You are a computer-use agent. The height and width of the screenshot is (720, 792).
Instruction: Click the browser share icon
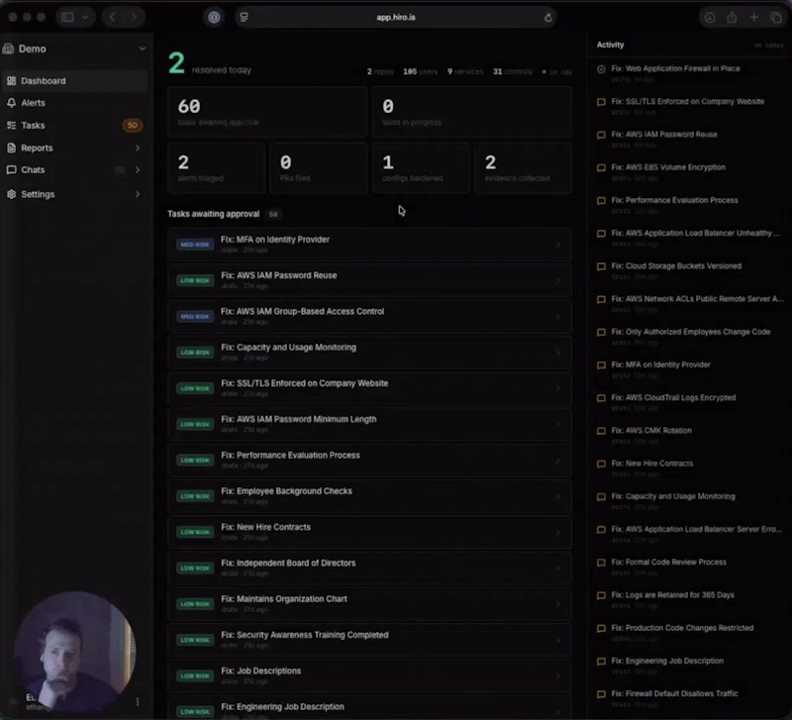click(732, 18)
